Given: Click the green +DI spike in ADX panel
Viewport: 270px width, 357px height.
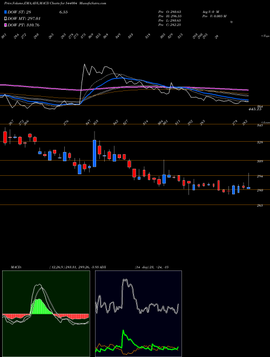Looking at the screenshot, I should point(124,331).
